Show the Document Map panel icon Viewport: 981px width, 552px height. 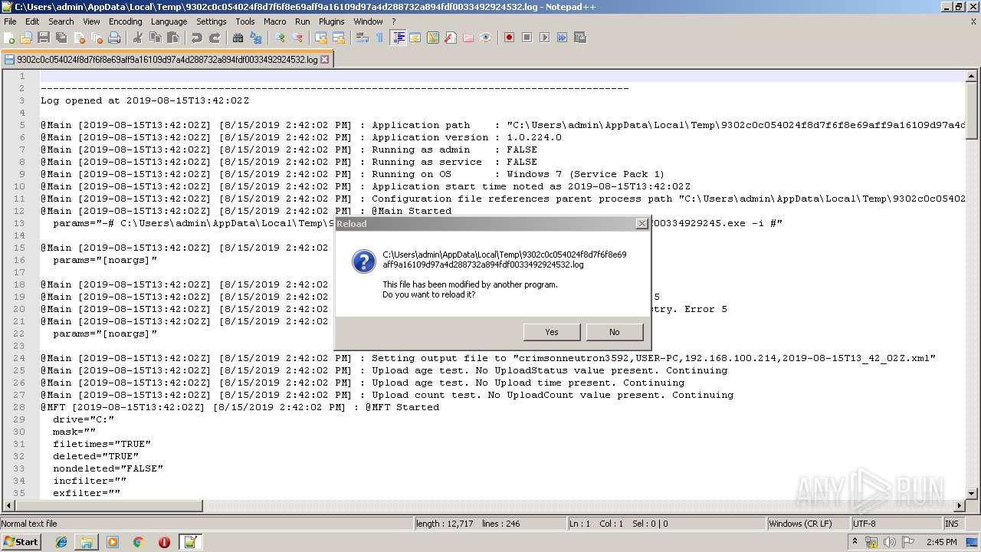pos(433,38)
